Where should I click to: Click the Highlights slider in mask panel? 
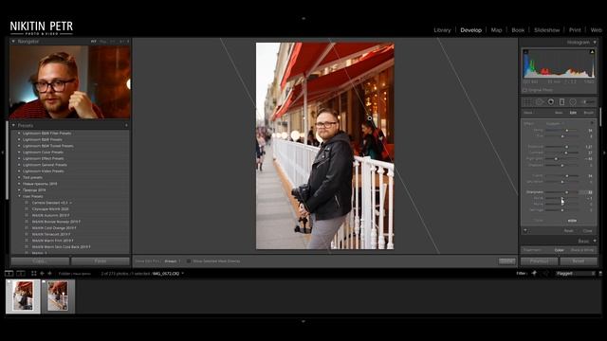(x=561, y=159)
